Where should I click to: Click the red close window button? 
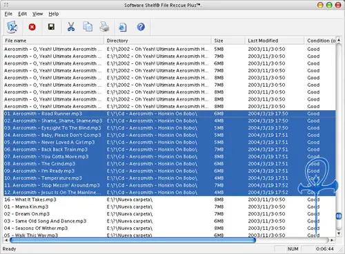tap(338, 5)
